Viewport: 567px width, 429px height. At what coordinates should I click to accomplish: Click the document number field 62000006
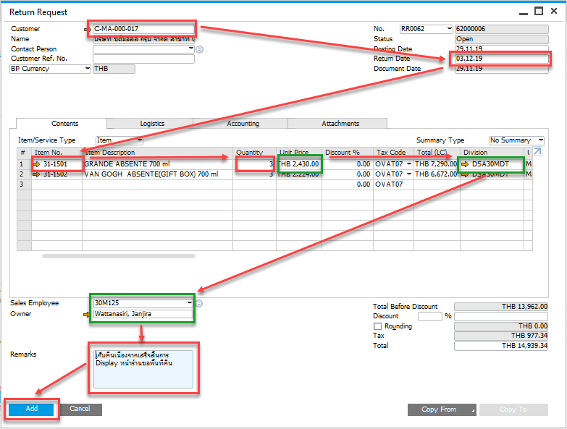[502, 29]
